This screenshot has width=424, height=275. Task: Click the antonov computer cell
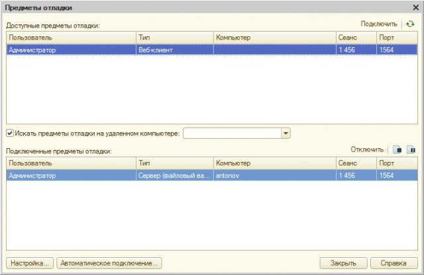coord(275,175)
